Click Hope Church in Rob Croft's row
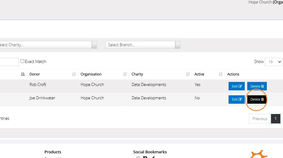This screenshot has height=158, width=283. (x=92, y=84)
